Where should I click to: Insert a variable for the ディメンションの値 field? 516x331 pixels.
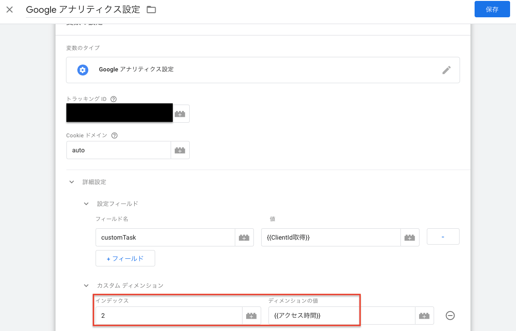424,316
